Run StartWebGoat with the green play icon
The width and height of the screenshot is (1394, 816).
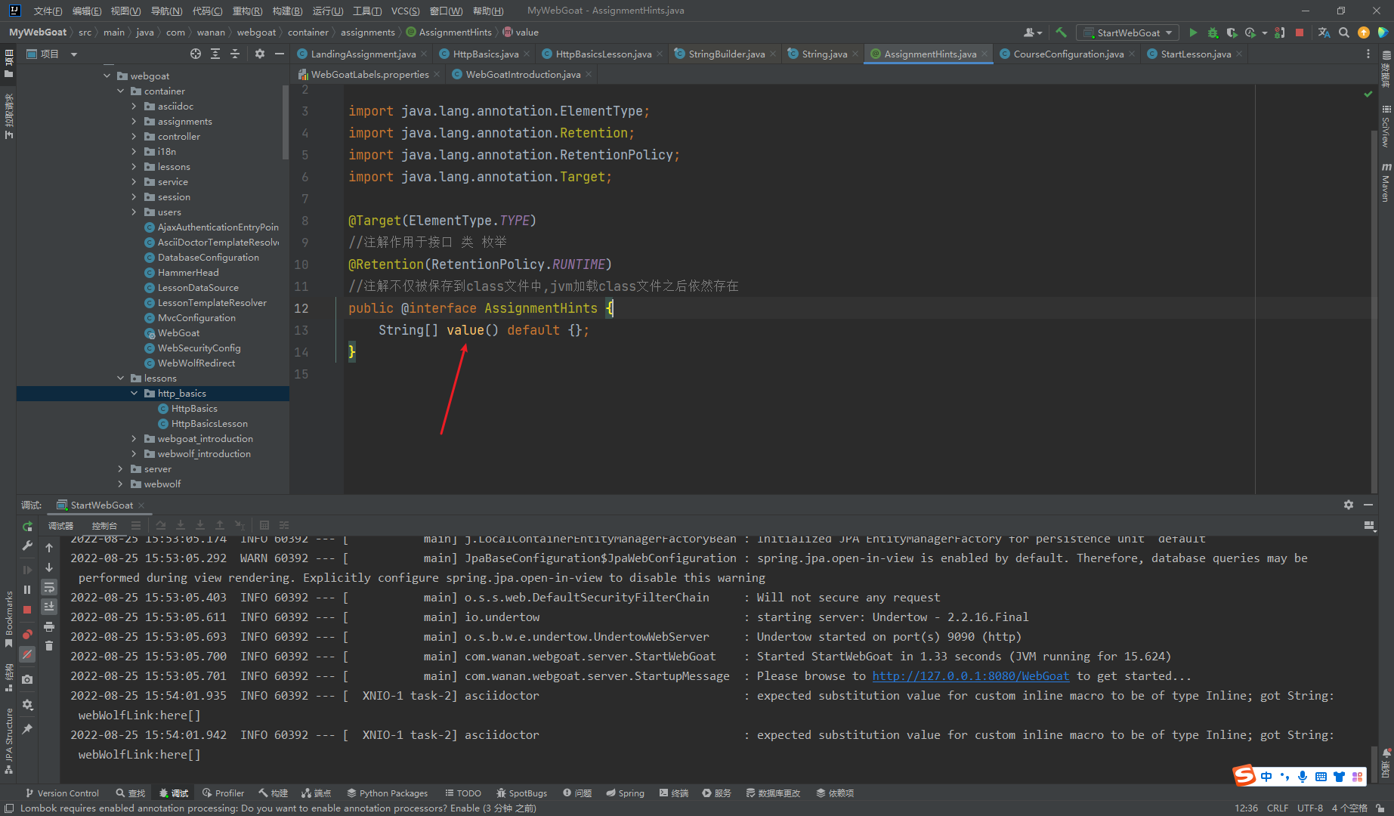click(1193, 32)
